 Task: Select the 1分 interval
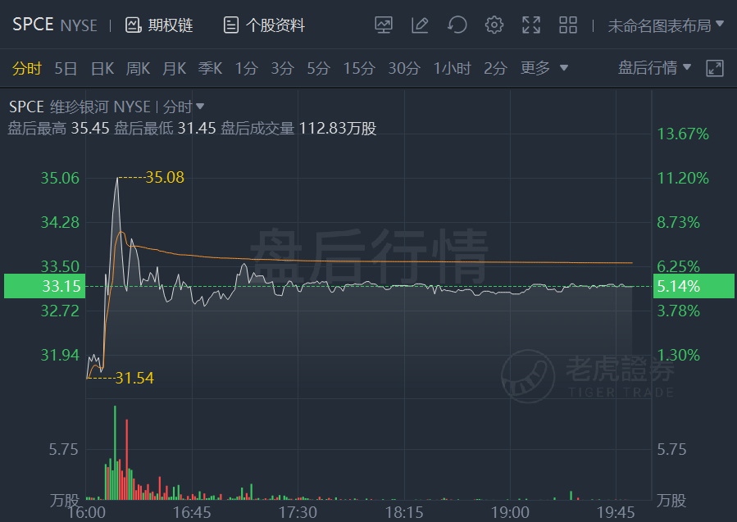click(246, 69)
